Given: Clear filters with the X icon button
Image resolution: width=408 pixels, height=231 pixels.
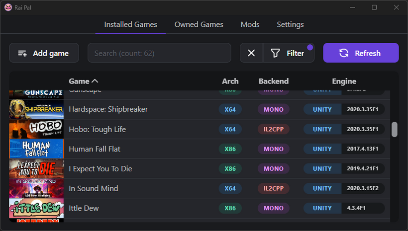Looking at the screenshot, I should (x=251, y=53).
